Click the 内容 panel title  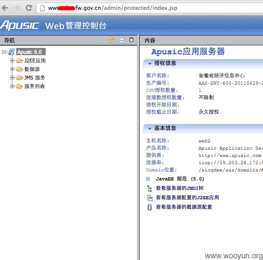(x=150, y=40)
